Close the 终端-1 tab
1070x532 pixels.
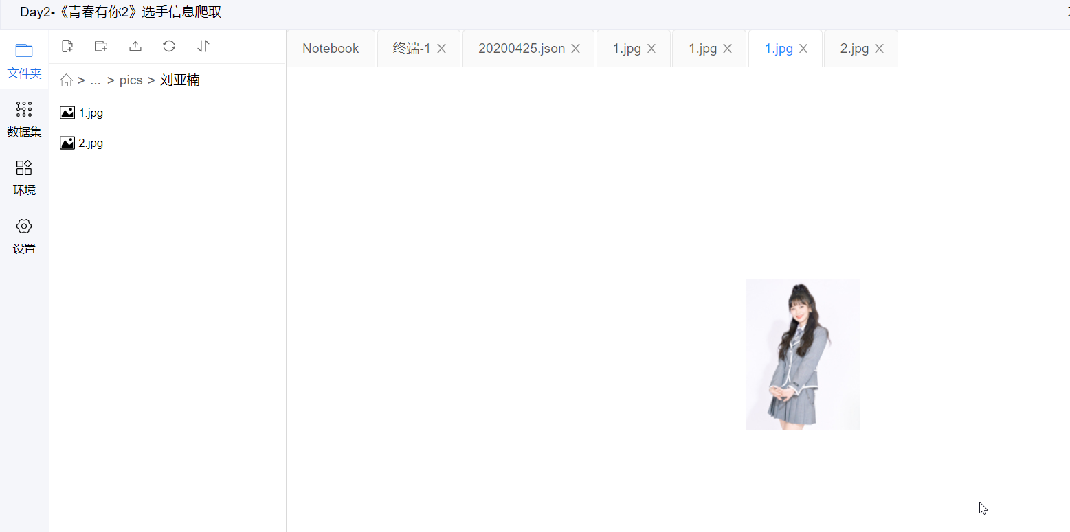tap(442, 49)
